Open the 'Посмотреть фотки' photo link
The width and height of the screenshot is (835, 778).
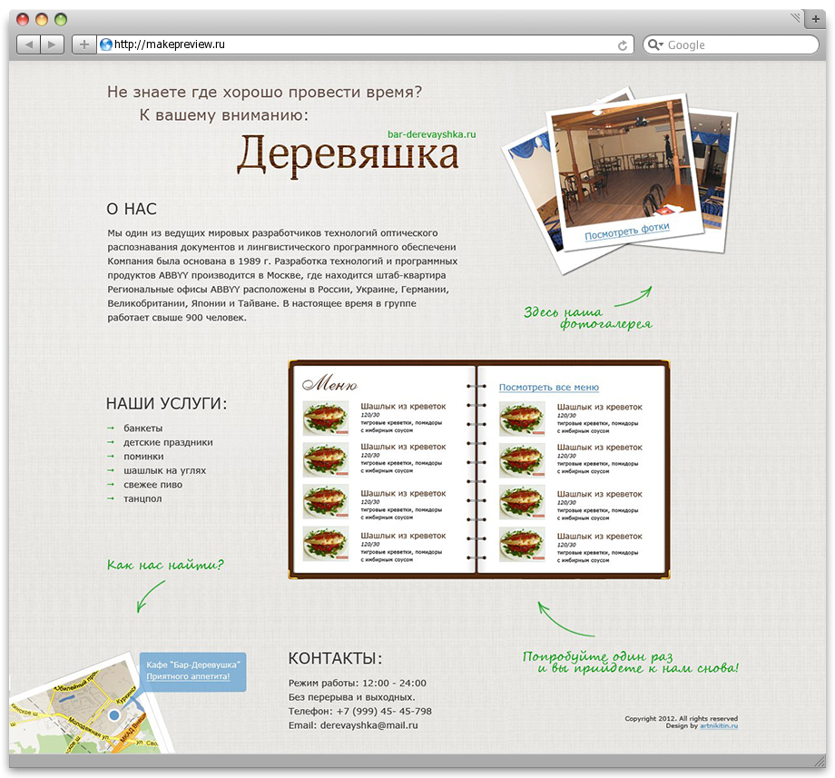tap(627, 231)
